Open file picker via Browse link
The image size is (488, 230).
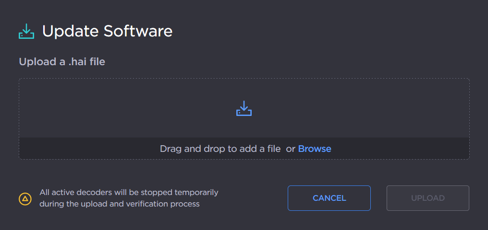point(315,149)
